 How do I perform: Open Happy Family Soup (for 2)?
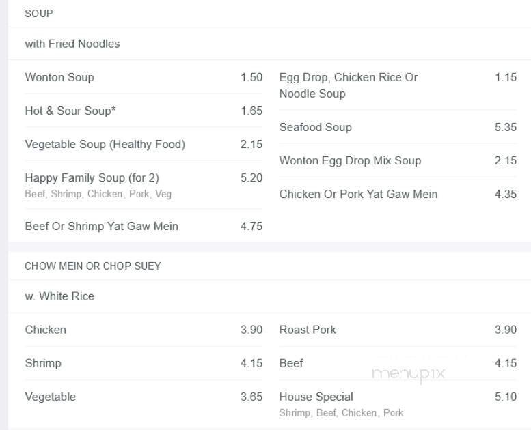pos(92,177)
